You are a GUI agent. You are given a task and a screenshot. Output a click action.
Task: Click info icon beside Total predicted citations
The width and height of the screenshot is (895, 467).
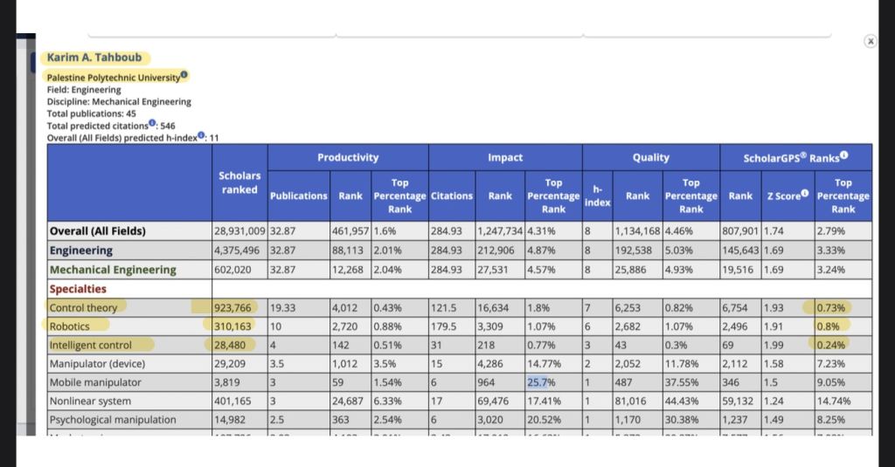coord(152,122)
